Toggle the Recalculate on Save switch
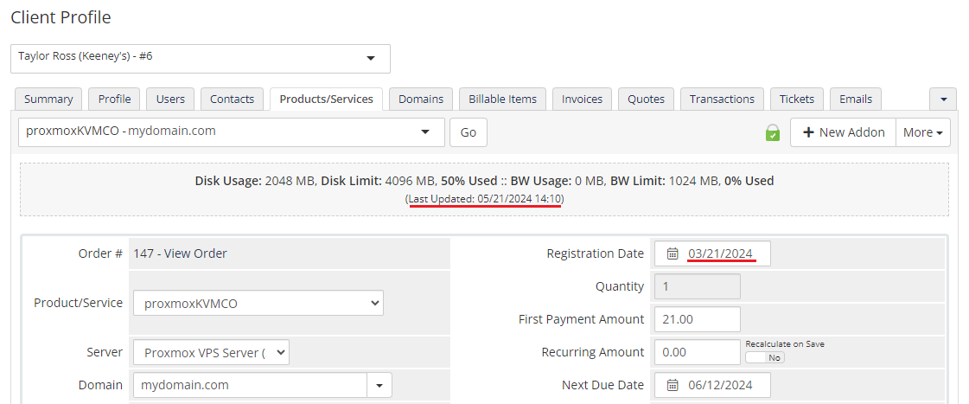The width and height of the screenshot is (969, 404). [764, 357]
